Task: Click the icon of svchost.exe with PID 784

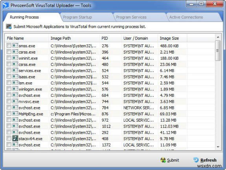Action: click(x=15, y=108)
